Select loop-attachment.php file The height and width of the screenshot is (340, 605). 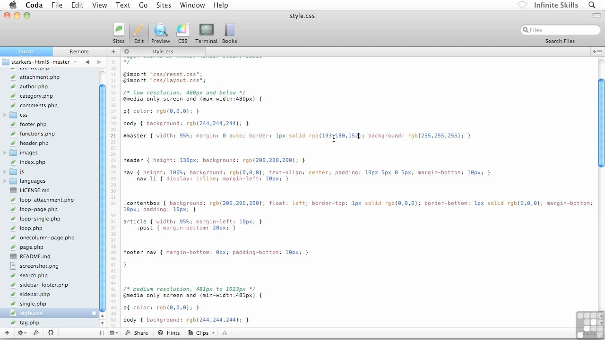pos(47,200)
